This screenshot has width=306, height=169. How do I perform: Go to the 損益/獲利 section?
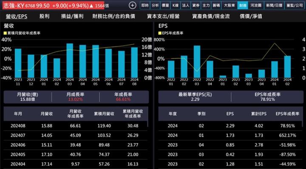pyautogui.click(x=72, y=17)
